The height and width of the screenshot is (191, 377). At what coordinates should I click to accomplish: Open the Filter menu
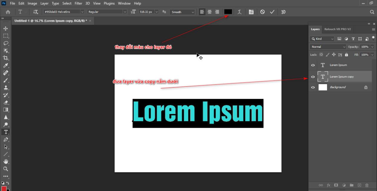pyautogui.click(x=78, y=3)
